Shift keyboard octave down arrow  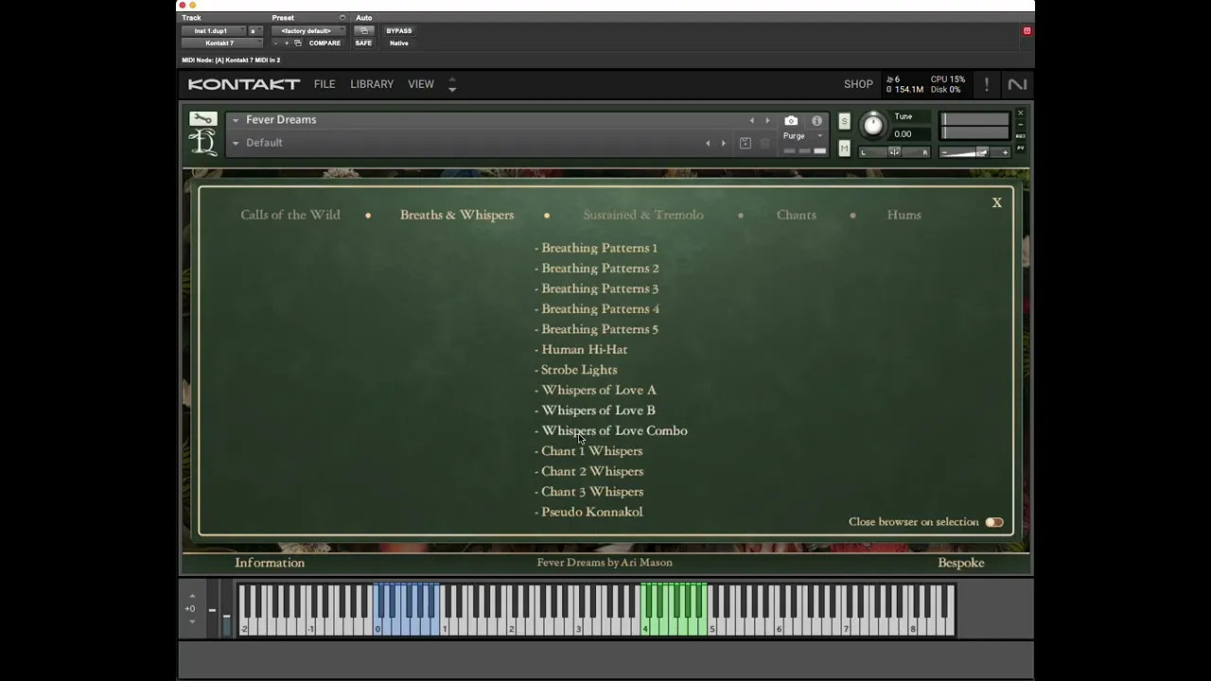tap(192, 620)
